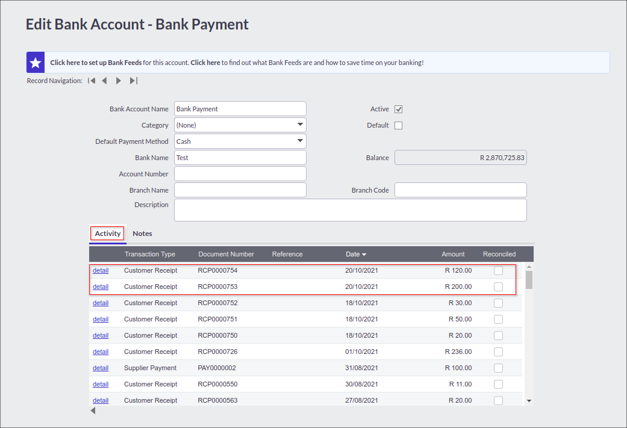This screenshot has width=627, height=428.
Task: Open detail for Supplier Payment PAY0000002
Action: pos(101,368)
